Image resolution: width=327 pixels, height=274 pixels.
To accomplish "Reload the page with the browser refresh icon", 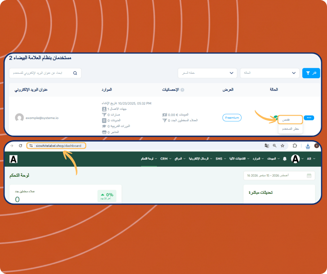I will (x=21, y=146).
